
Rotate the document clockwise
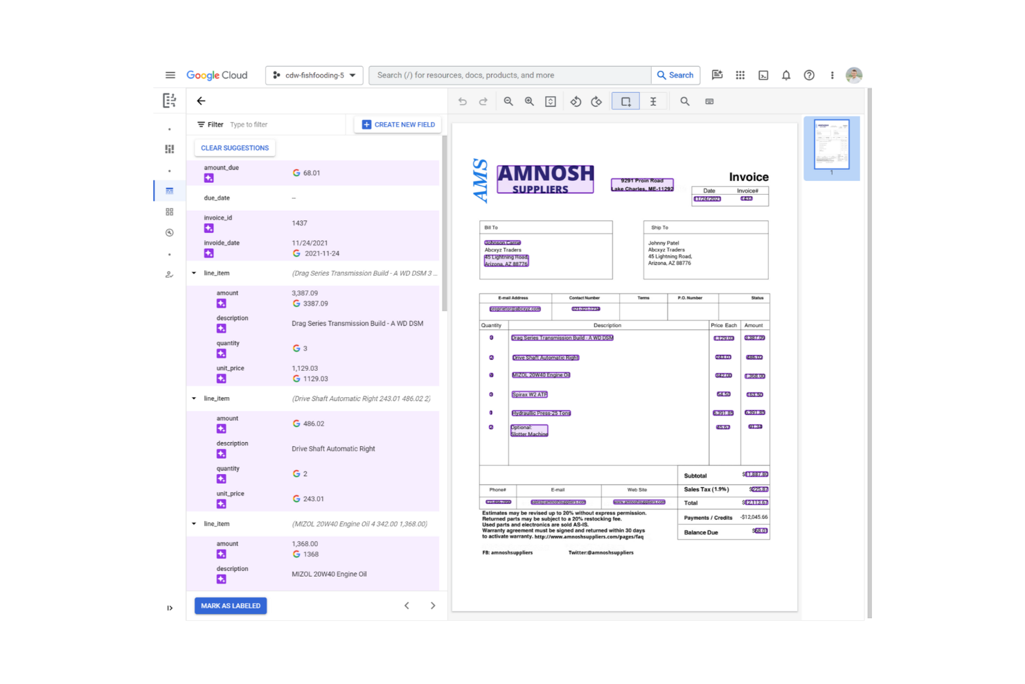coord(596,101)
